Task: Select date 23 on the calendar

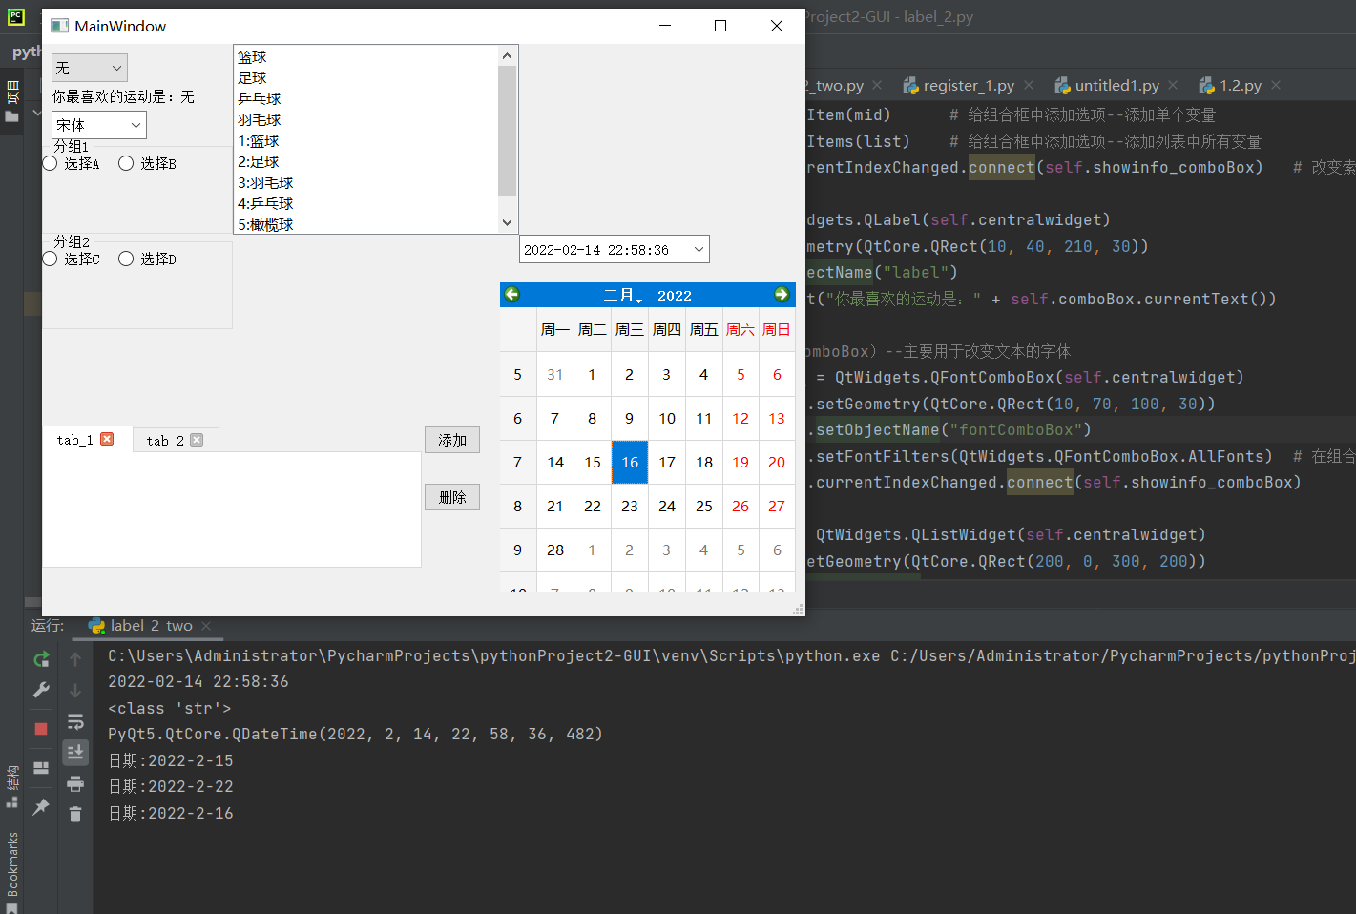Action: (629, 506)
